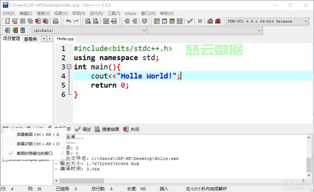Click the Print toolbar icon
This screenshot has width=314, height=192.
click(56, 21)
